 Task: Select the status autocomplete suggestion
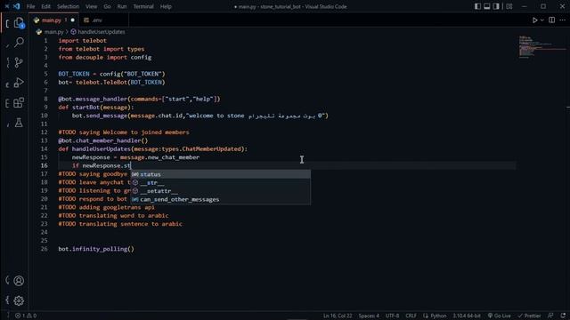pyautogui.click(x=220, y=174)
